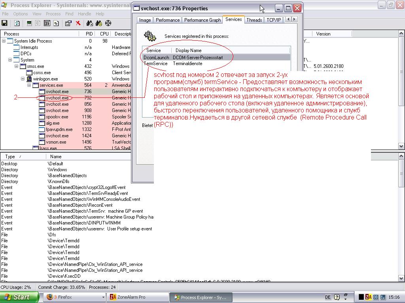Click the language bar help icon
This screenshot has width=405, height=303.
[337, 297]
